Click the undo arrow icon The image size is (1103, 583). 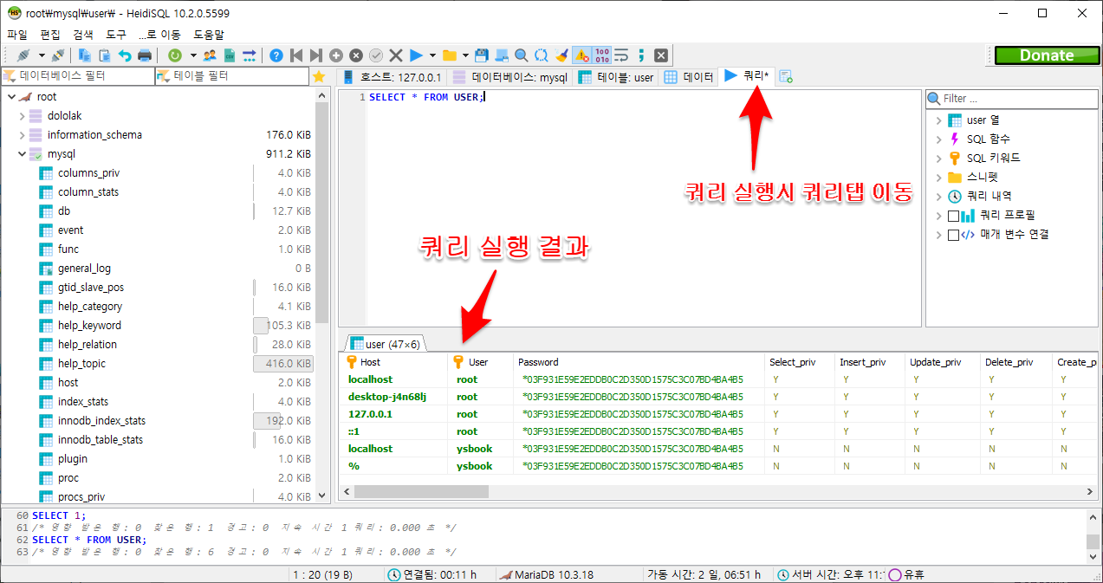[x=125, y=55]
